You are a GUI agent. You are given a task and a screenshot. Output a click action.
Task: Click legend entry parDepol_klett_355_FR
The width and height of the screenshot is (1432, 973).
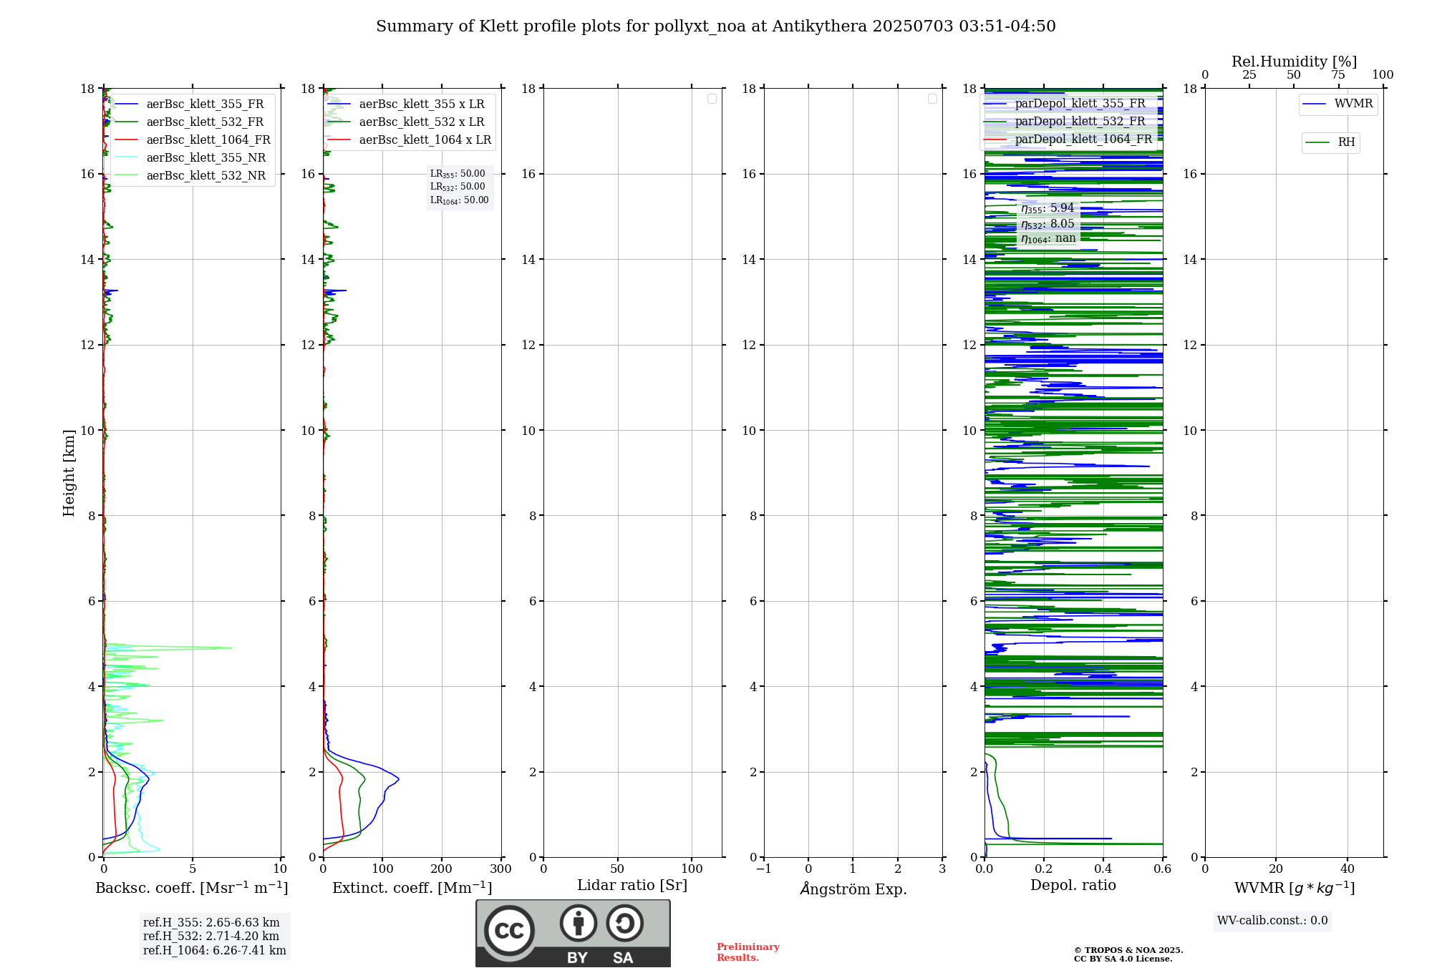[x=1065, y=103]
